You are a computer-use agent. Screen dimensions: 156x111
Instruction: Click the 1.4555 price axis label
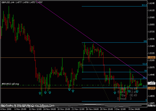click(x=152, y=96)
